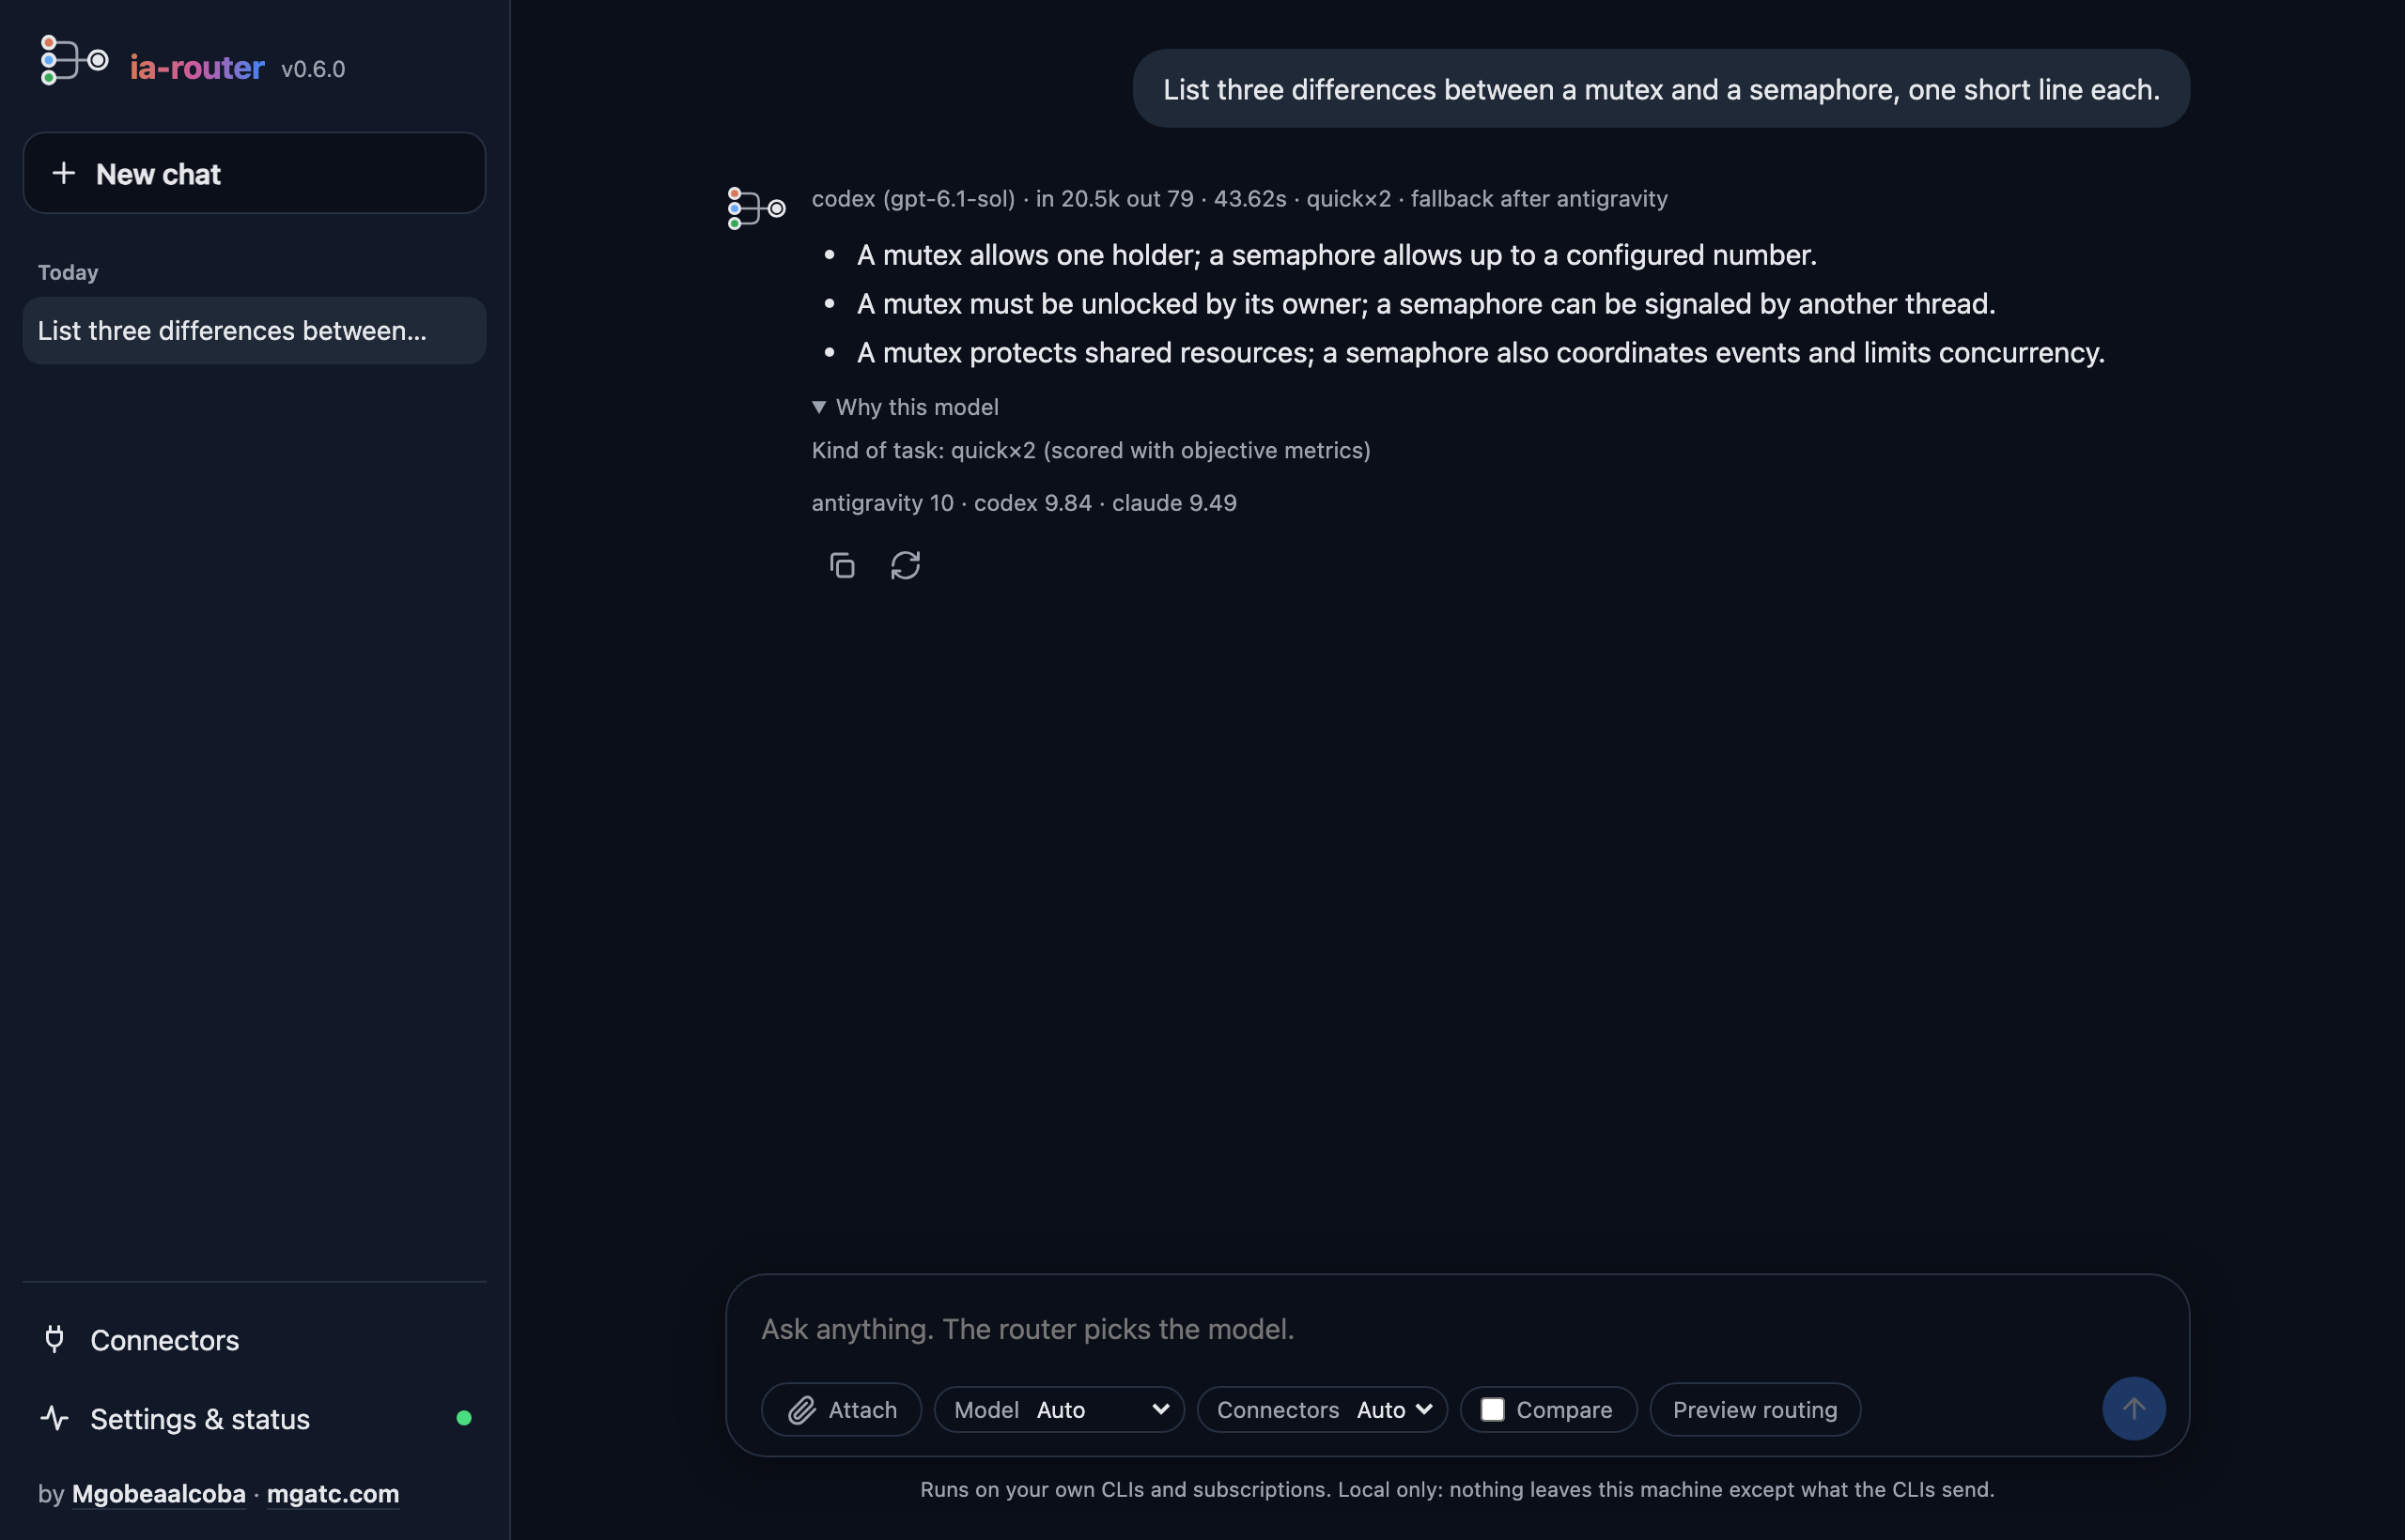Focus the Ask anything message input
The width and height of the screenshot is (2405, 1540).
coord(1456,1329)
